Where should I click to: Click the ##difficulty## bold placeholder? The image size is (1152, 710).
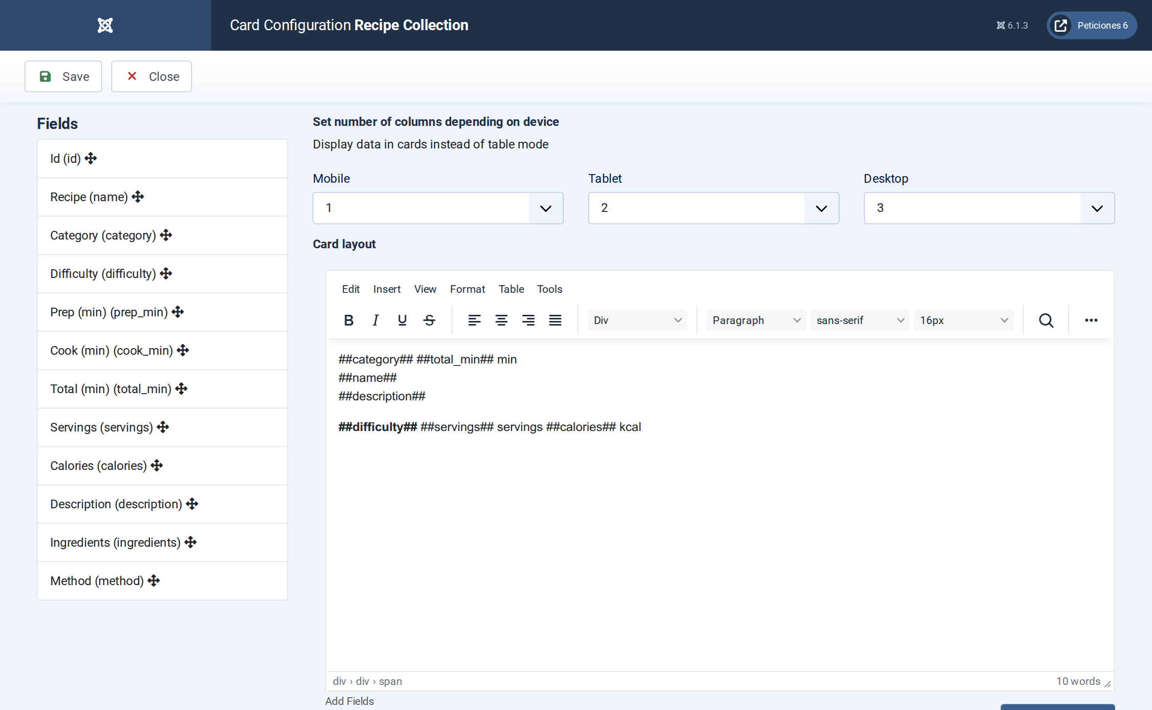coord(378,427)
